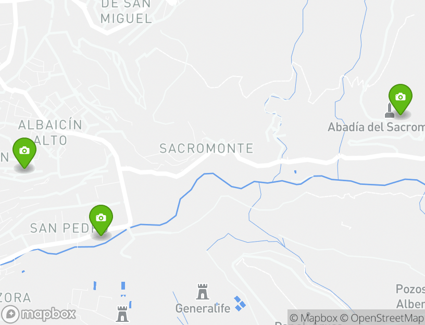Click the castle icon above Generalife label
Image resolution: width=425 pixels, height=325 pixels.
(x=203, y=291)
